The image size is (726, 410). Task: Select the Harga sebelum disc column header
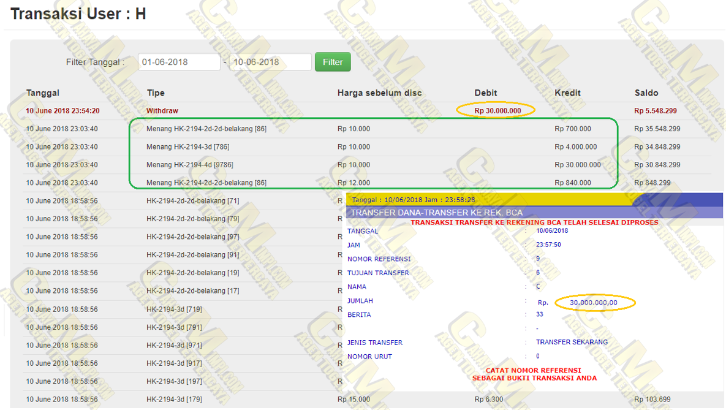click(x=379, y=93)
